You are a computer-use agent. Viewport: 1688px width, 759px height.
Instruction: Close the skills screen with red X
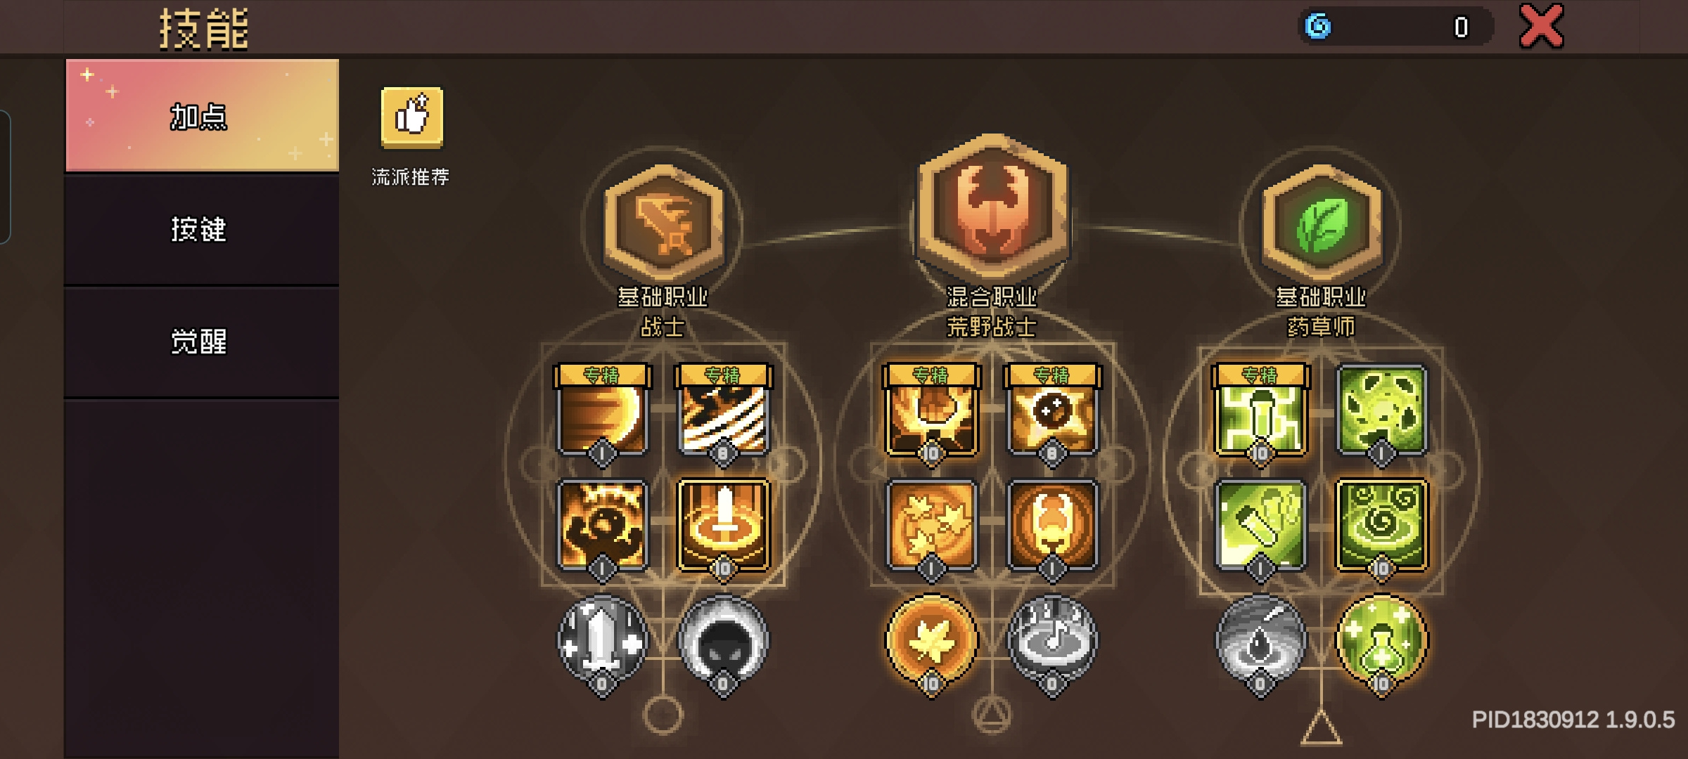pos(1541,26)
